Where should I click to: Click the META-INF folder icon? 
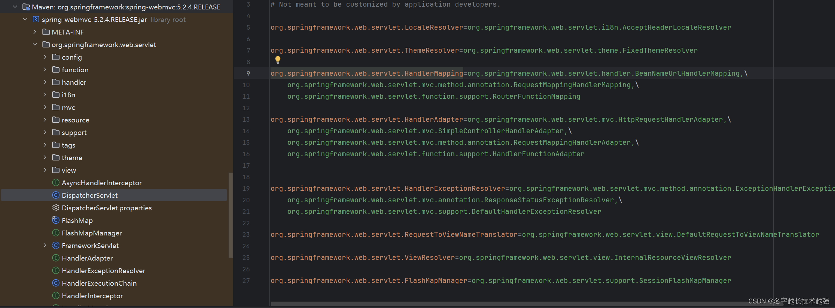pos(46,32)
